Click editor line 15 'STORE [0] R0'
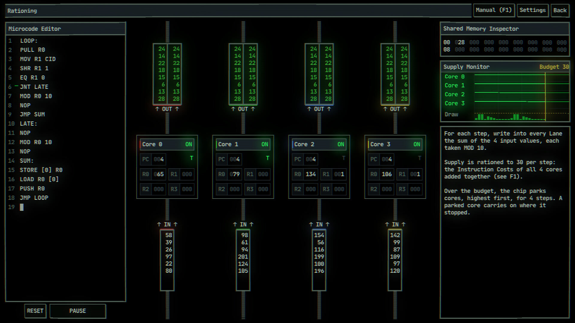The image size is (575, 323). 41,170
